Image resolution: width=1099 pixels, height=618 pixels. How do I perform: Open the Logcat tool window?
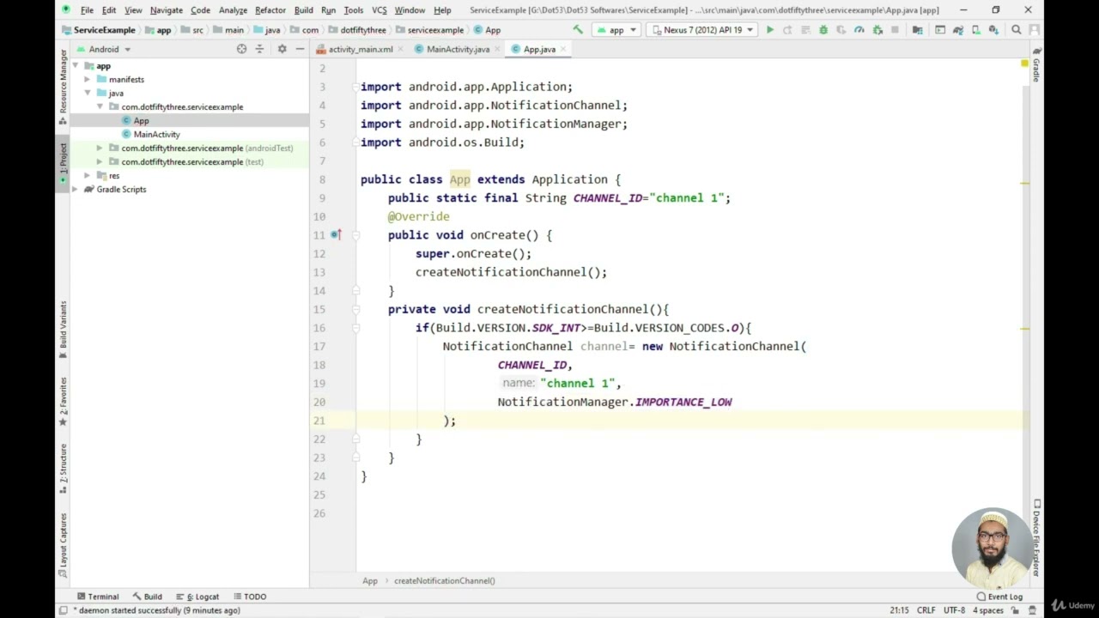pyautogui.click(x=197, y=597)
